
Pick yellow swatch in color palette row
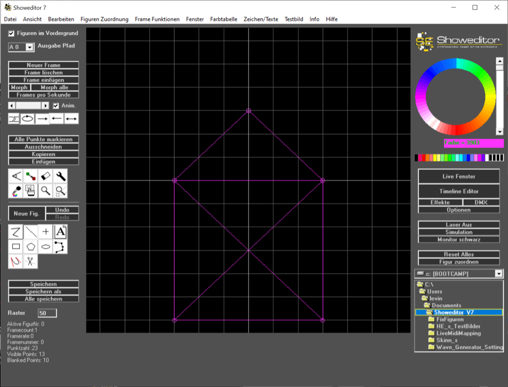[435, 158]
